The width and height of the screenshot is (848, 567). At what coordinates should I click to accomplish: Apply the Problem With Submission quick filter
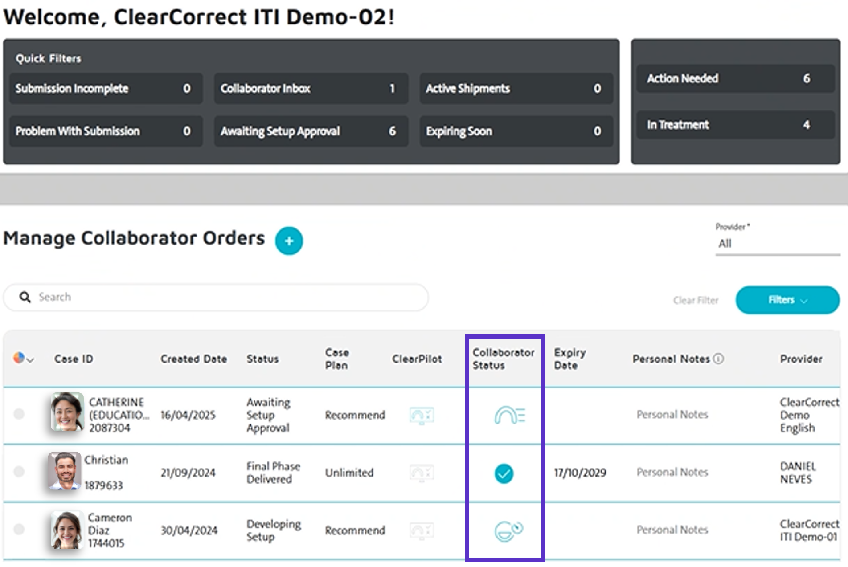tap(106, 131)
